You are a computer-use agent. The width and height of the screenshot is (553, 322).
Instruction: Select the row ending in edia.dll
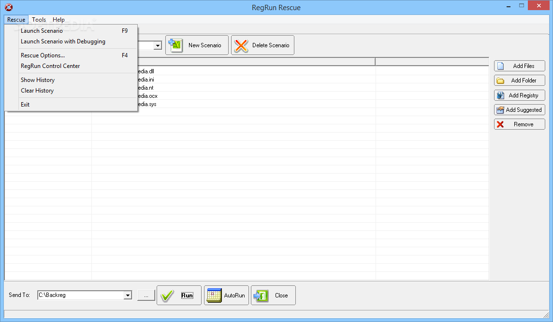(247, 71)
